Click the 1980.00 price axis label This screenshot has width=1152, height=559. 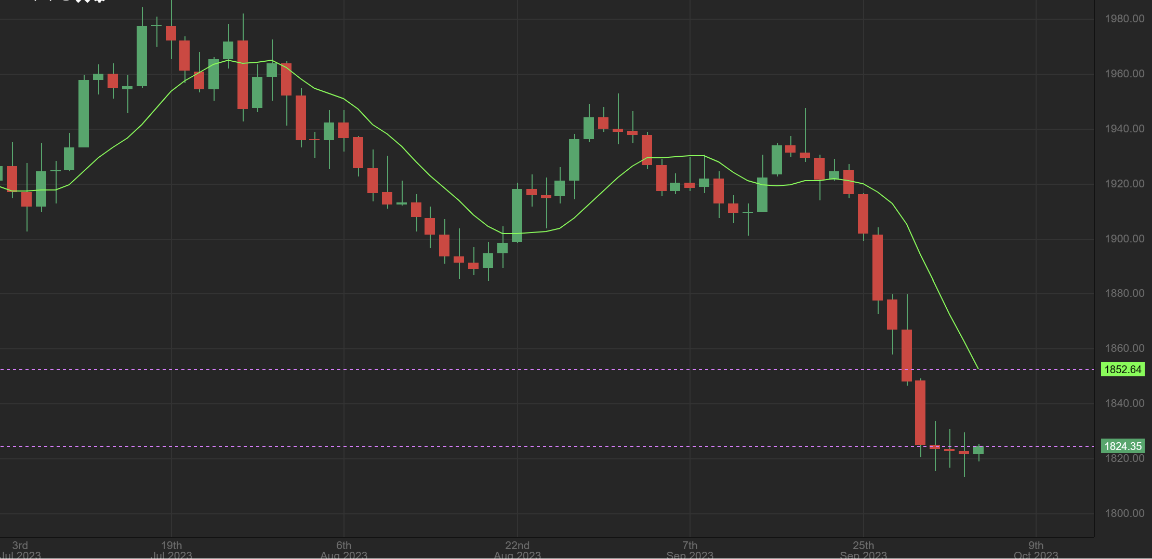tap(1124, 19)
